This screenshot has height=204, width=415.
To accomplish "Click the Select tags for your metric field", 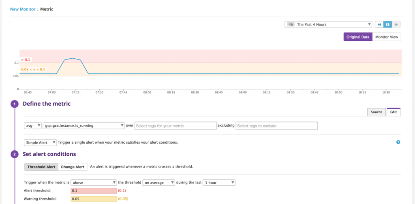I will tap(176, 126).
